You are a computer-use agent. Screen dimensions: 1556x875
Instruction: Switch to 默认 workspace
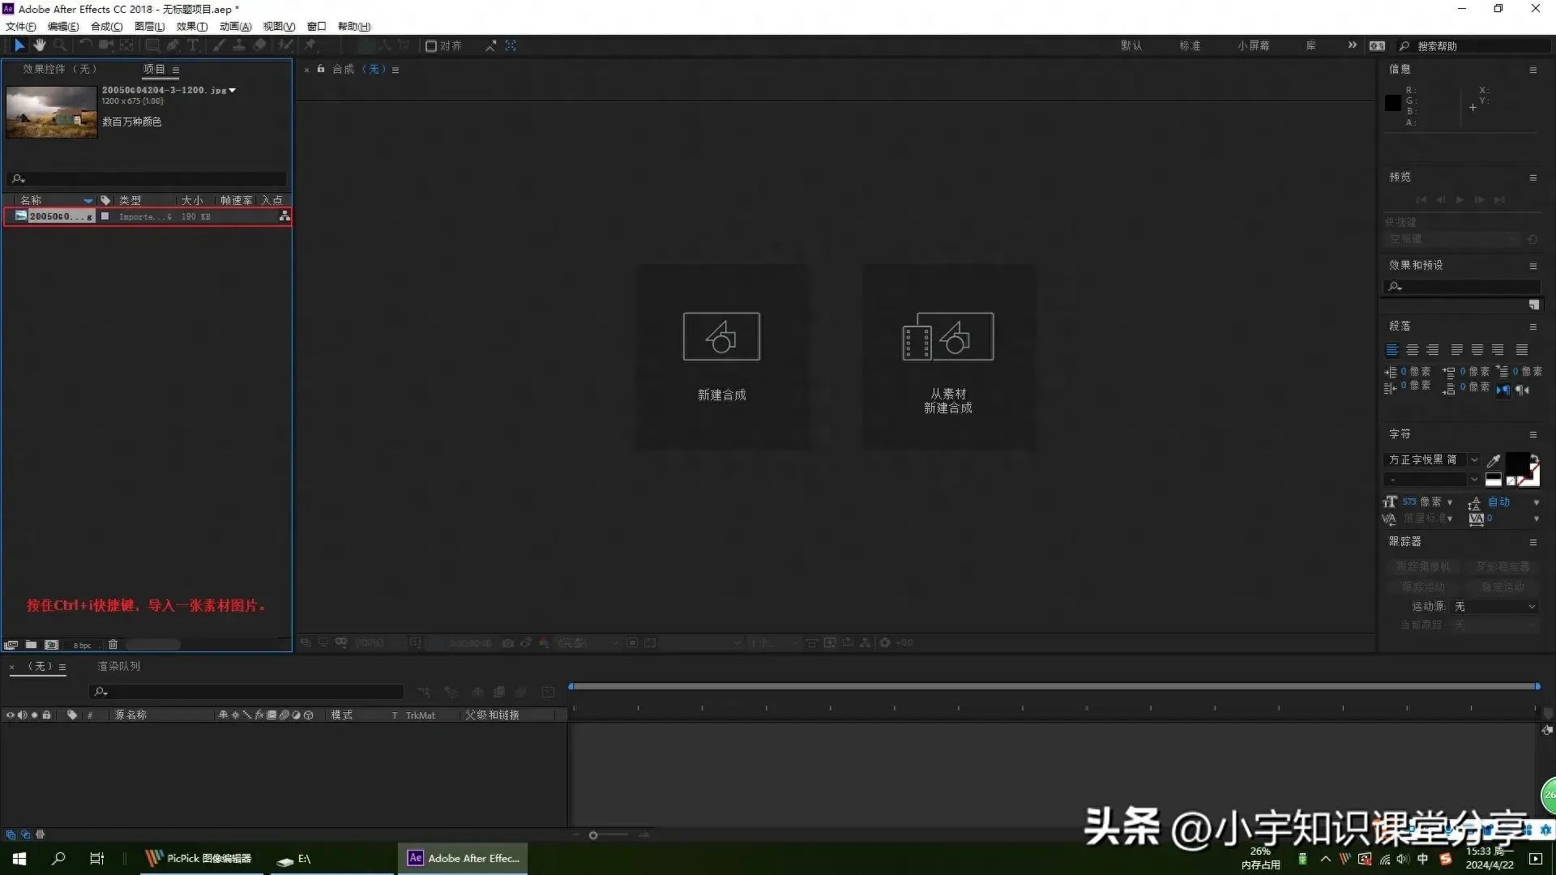1131,46
